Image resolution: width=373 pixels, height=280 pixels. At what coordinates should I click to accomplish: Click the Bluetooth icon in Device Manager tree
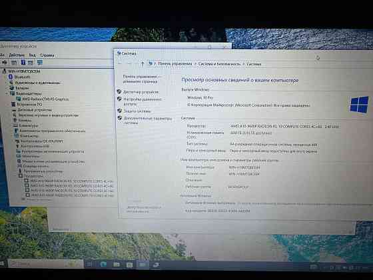tap(10, 77)
